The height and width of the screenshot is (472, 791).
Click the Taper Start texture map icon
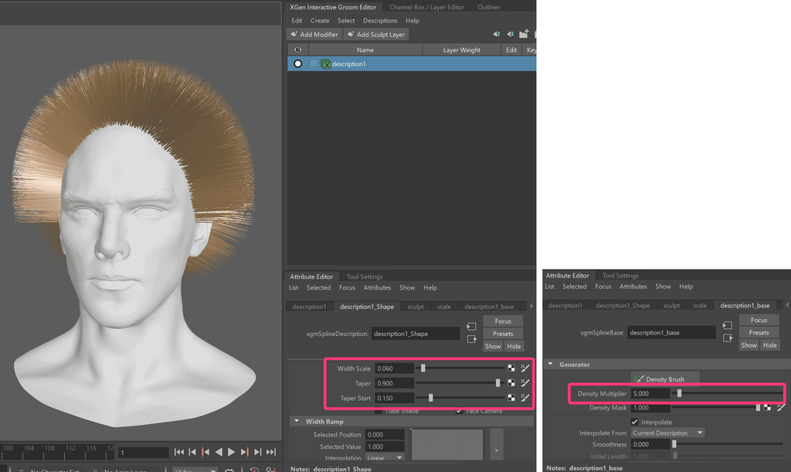coord(511,399)
